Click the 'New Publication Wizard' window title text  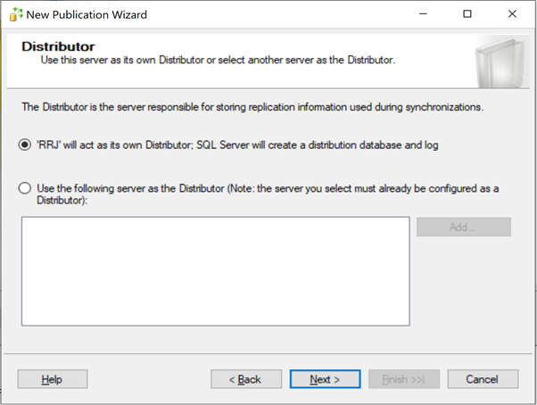click(87, 15)
